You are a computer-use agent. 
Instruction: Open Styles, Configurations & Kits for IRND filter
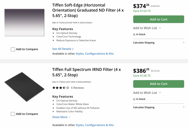95,125
